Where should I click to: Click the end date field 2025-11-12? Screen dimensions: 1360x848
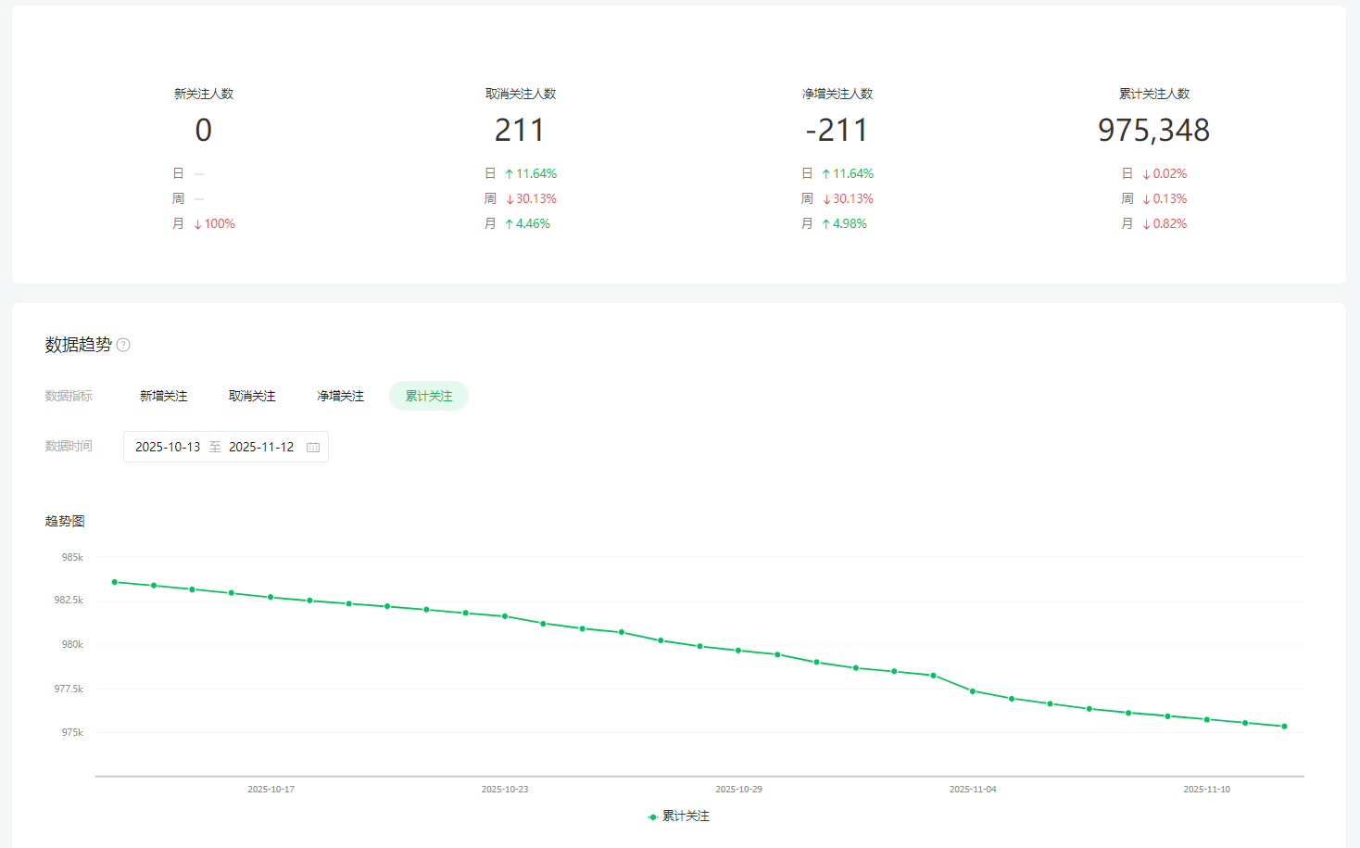pyautogui.click(x=261, y=447)
